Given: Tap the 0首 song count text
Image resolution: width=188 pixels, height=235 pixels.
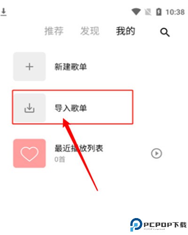Looking at the screenshot, I should (60, 159).
